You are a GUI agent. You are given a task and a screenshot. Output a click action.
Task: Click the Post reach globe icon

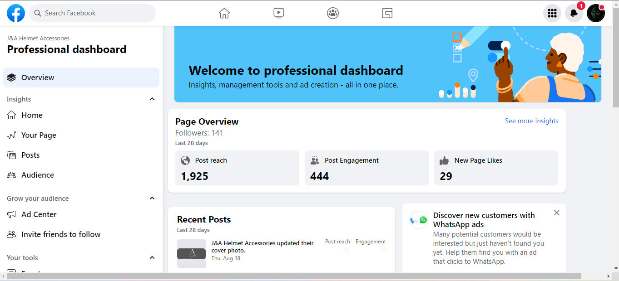pyautogui.click(x=185, y=160)
